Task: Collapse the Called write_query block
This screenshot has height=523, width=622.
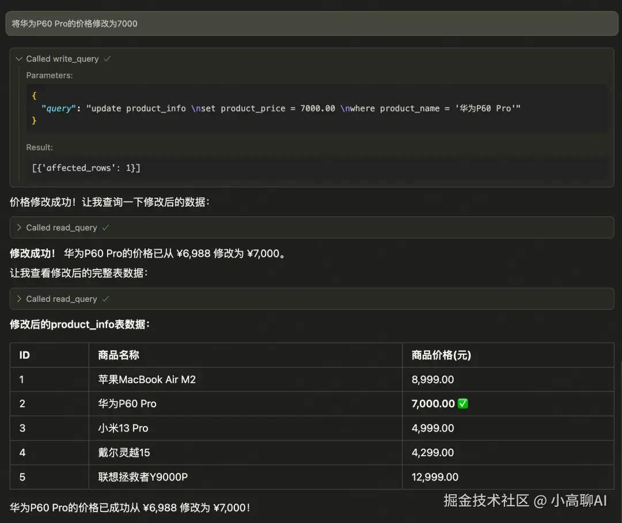Action: click(18, 59)
